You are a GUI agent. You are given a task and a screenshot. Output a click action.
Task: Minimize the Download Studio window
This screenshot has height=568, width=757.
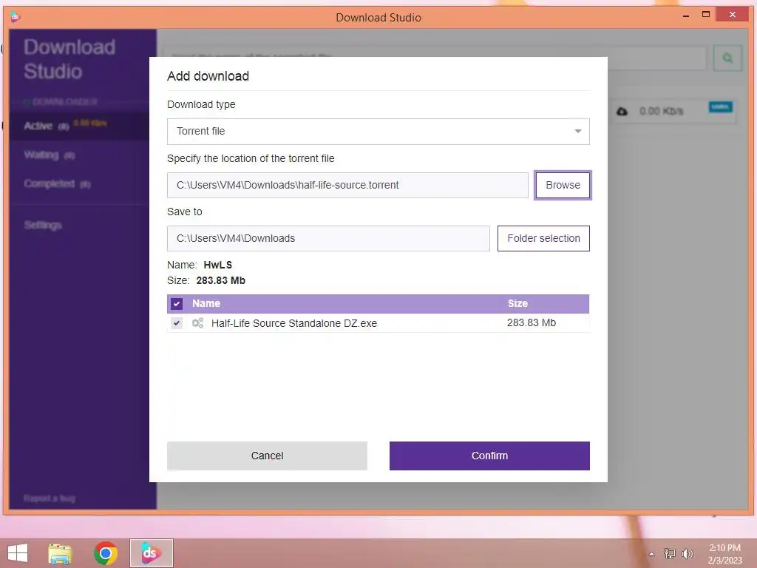[x=685, y=16]
